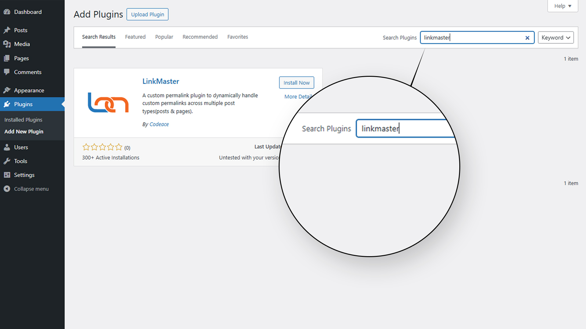Click Collapse menu label
This screenshot has height=329, width=586.
tap(31, 189)
